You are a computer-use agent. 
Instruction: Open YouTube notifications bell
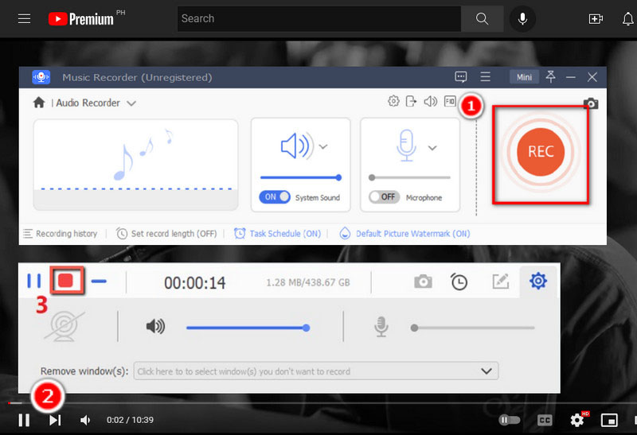coord(628,18)
